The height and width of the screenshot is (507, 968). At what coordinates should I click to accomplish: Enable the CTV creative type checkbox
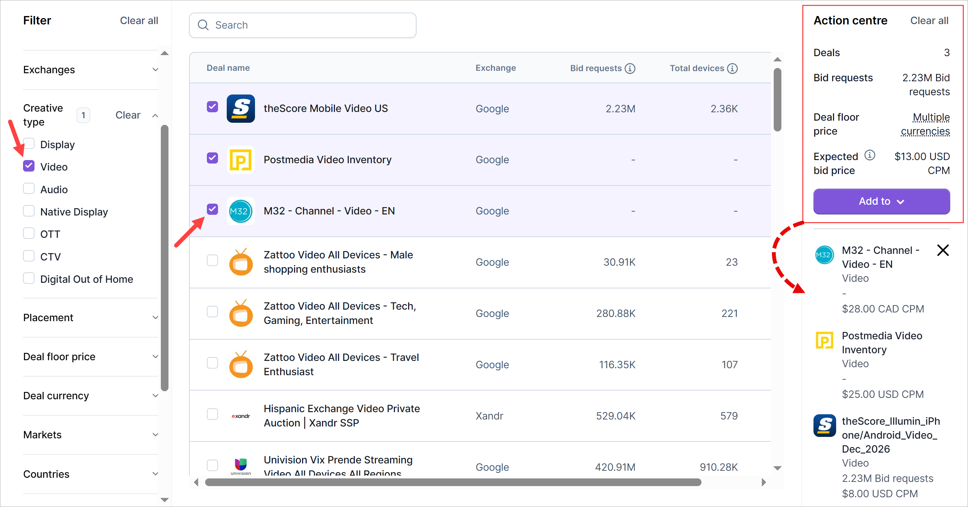29,256
